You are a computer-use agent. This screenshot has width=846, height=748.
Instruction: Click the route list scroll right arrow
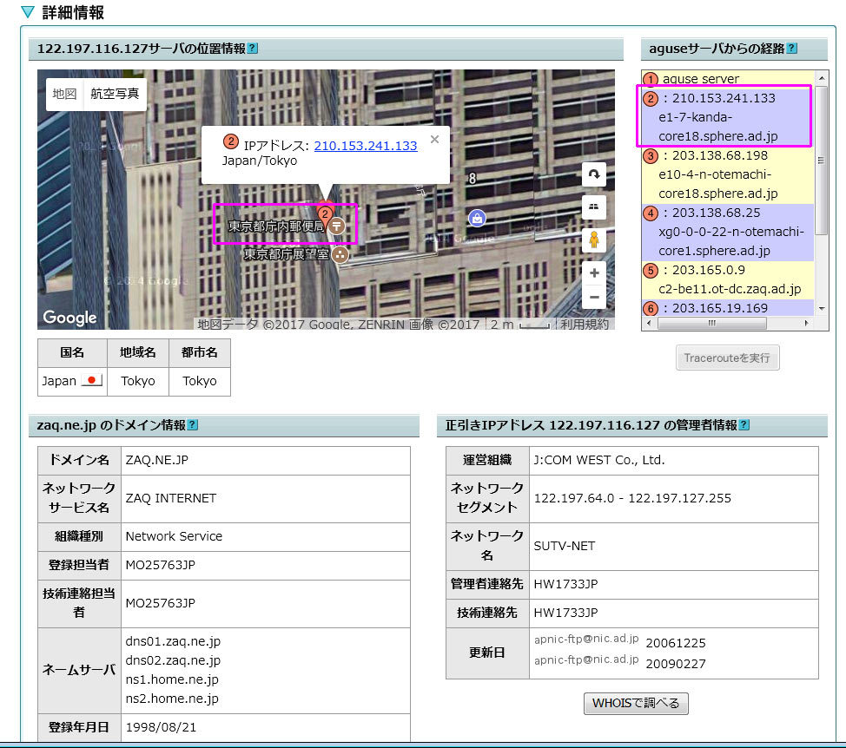click(807, 324)
